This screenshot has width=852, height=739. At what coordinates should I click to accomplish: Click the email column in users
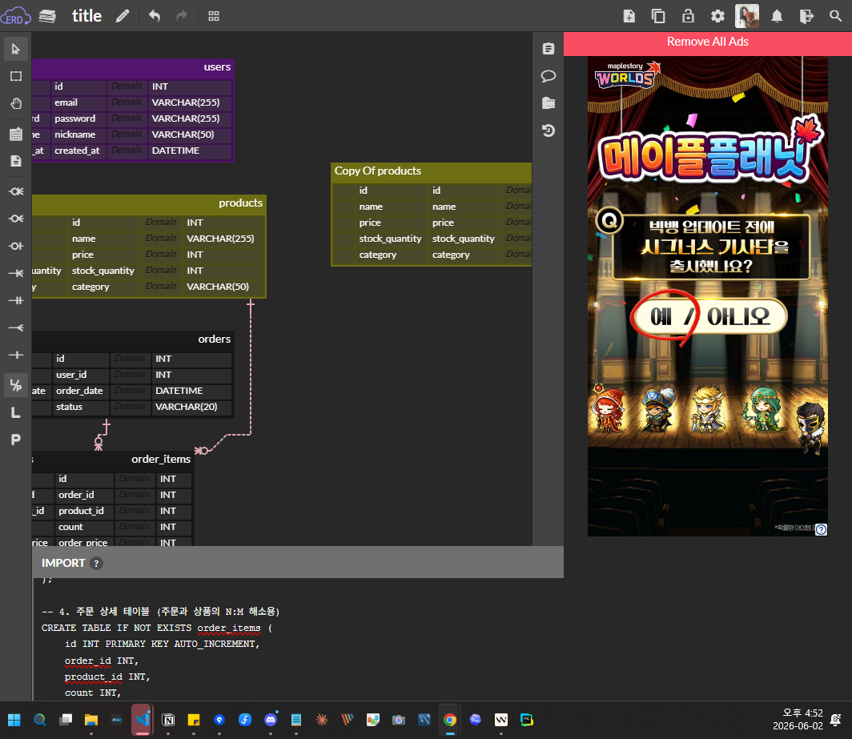(x=66, y=102)
